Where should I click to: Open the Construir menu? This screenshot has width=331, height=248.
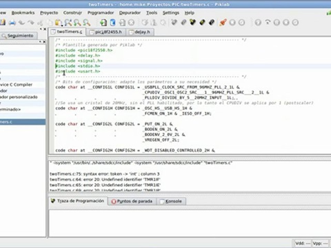pyautogui.click(x=73, y=13)
